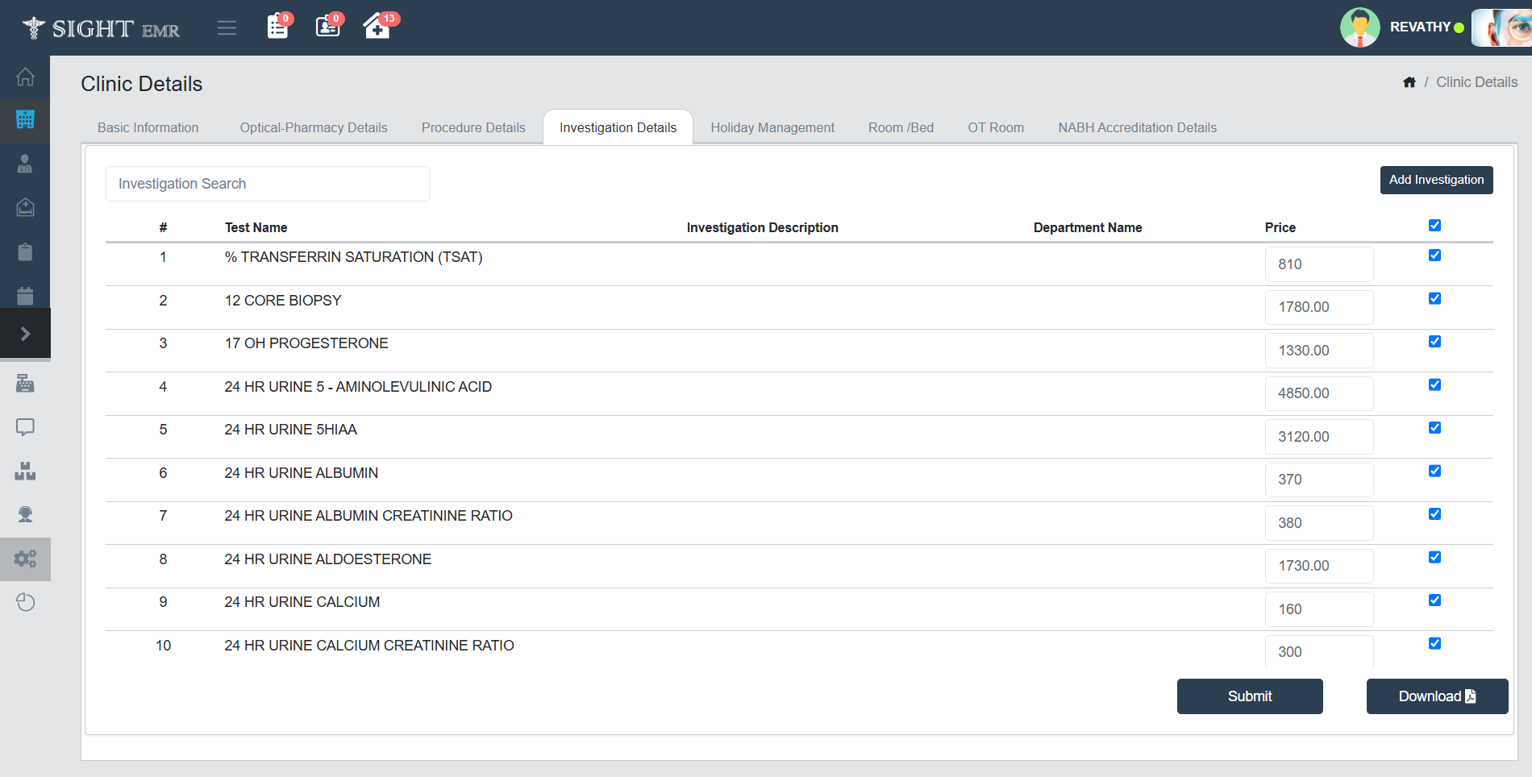Open the calendar icon in sidebar

click(x=25, y=296)
